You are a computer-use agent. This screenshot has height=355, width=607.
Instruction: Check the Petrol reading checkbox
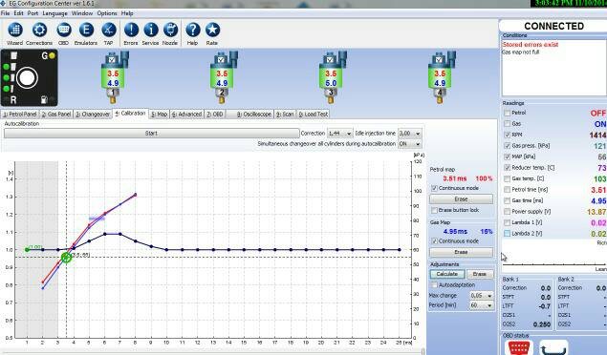coord(508,113)
